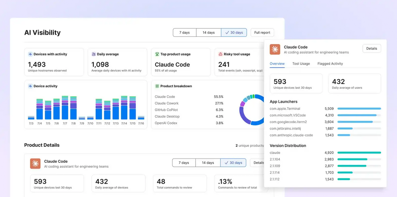Select 14 days in Product Details
Image resolution: width=397 pixels, height=197 pixels.
pos(208,163)
